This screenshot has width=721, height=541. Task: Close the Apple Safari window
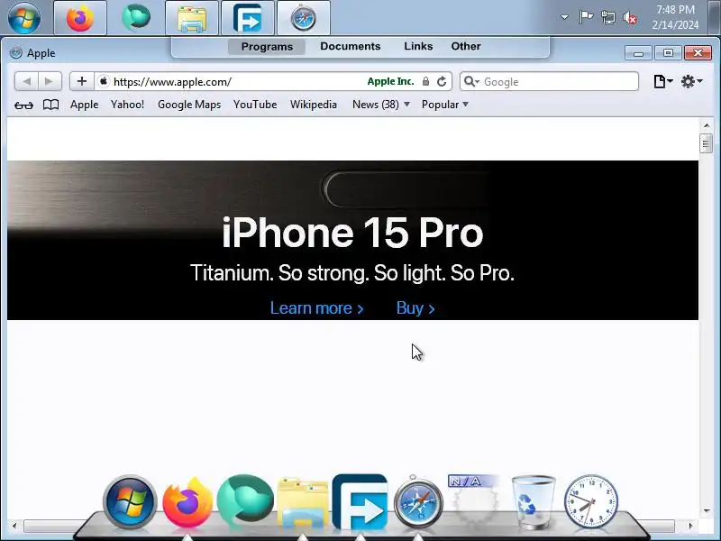[x=698, y=53]
